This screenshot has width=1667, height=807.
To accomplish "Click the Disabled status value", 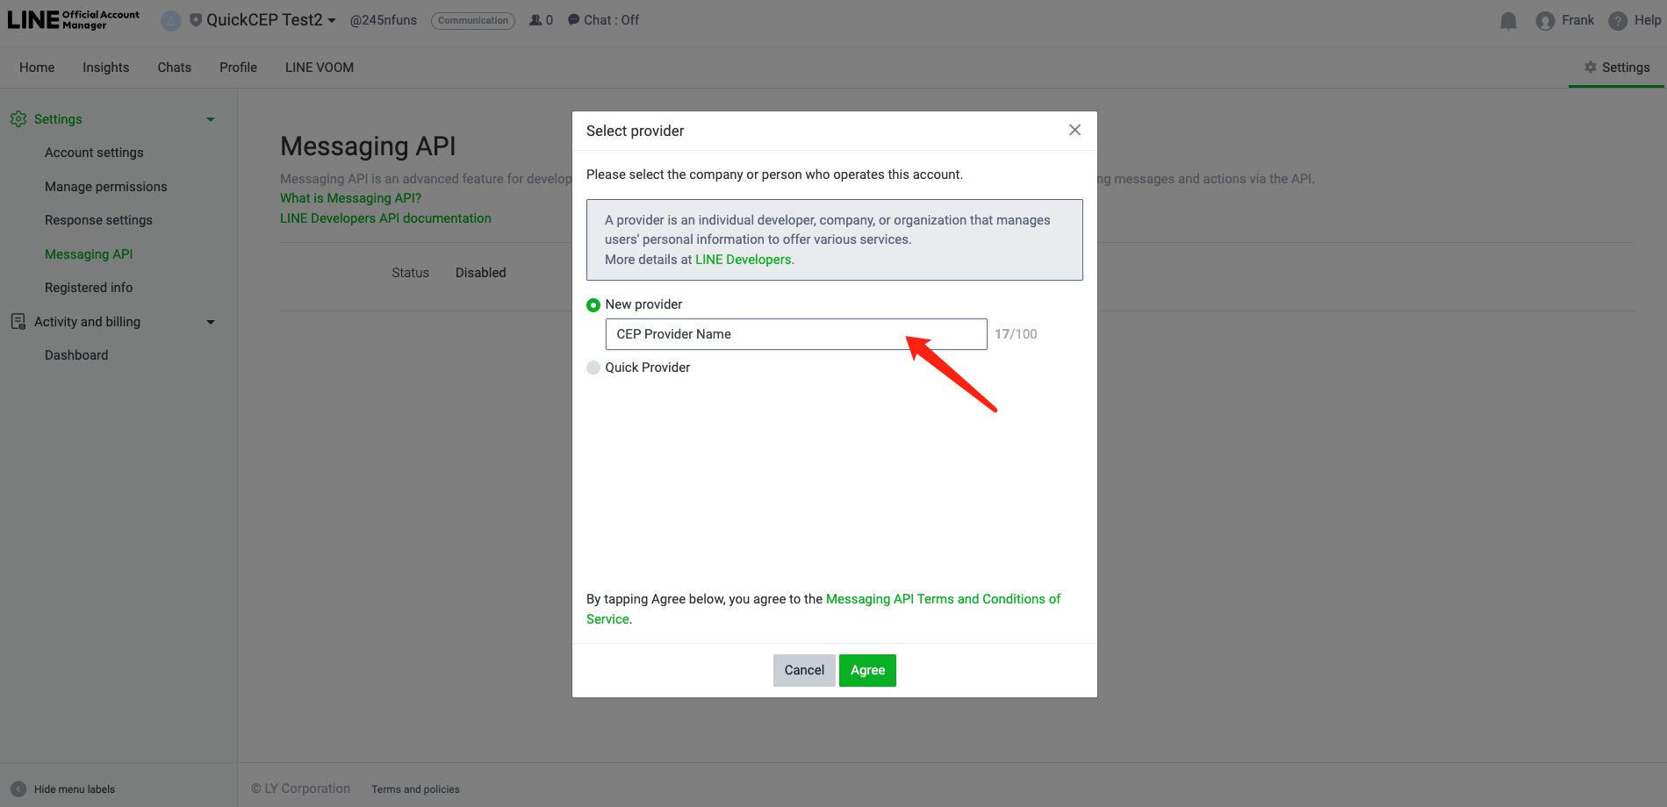I will 481,273.
